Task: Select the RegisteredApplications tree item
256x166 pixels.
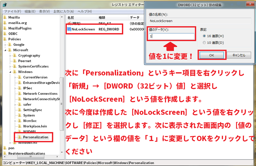Action: (27, 153)
